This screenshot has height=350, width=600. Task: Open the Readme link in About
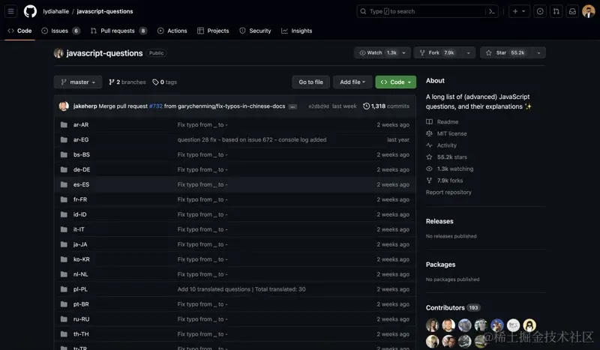pyautogui.click(x=442, y=122)
